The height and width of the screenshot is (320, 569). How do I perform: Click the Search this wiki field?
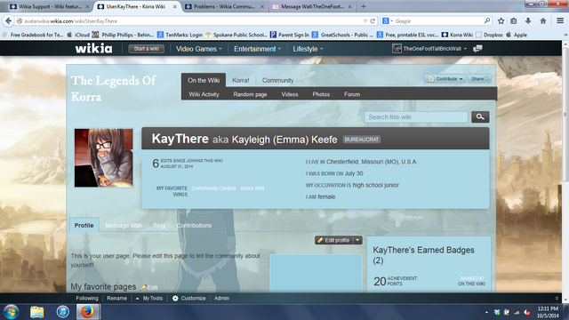(416, 116)
